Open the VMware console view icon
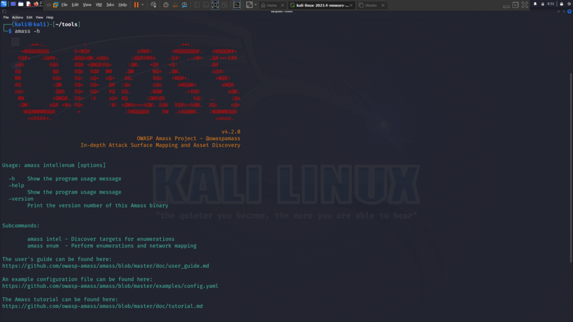Image resolution: width=573 pixels, height=322 pixels. coord(237,4)
